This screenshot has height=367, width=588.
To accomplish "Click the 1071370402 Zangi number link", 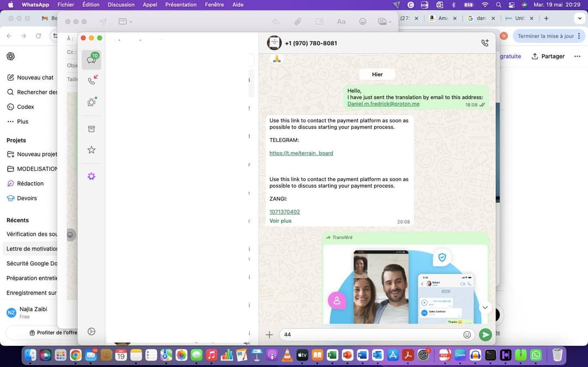I will point(285,212).
